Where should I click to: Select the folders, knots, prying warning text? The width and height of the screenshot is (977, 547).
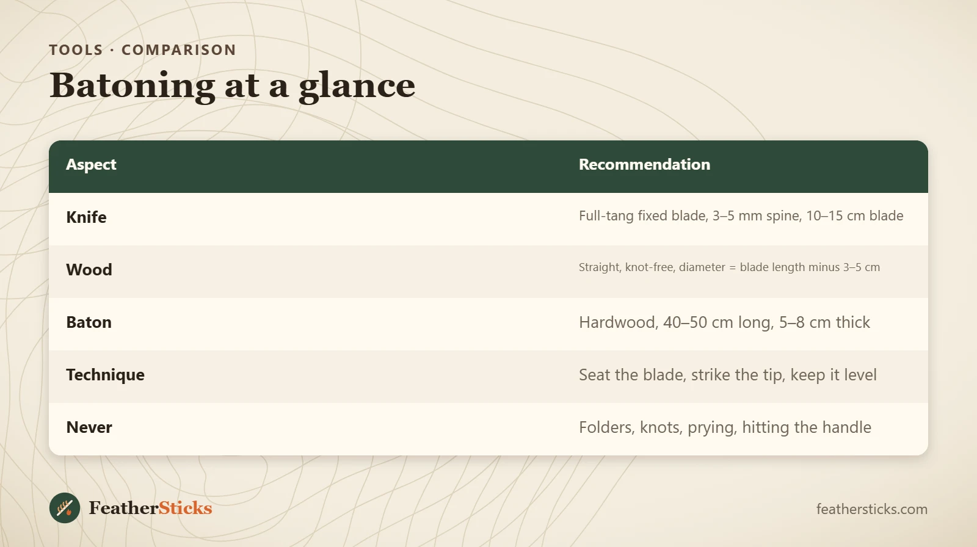tap(725, 427)
